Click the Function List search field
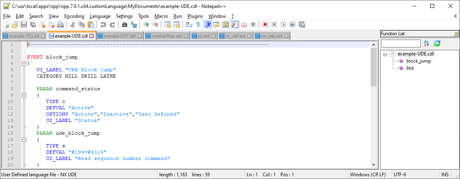 (x=400, y=44)
